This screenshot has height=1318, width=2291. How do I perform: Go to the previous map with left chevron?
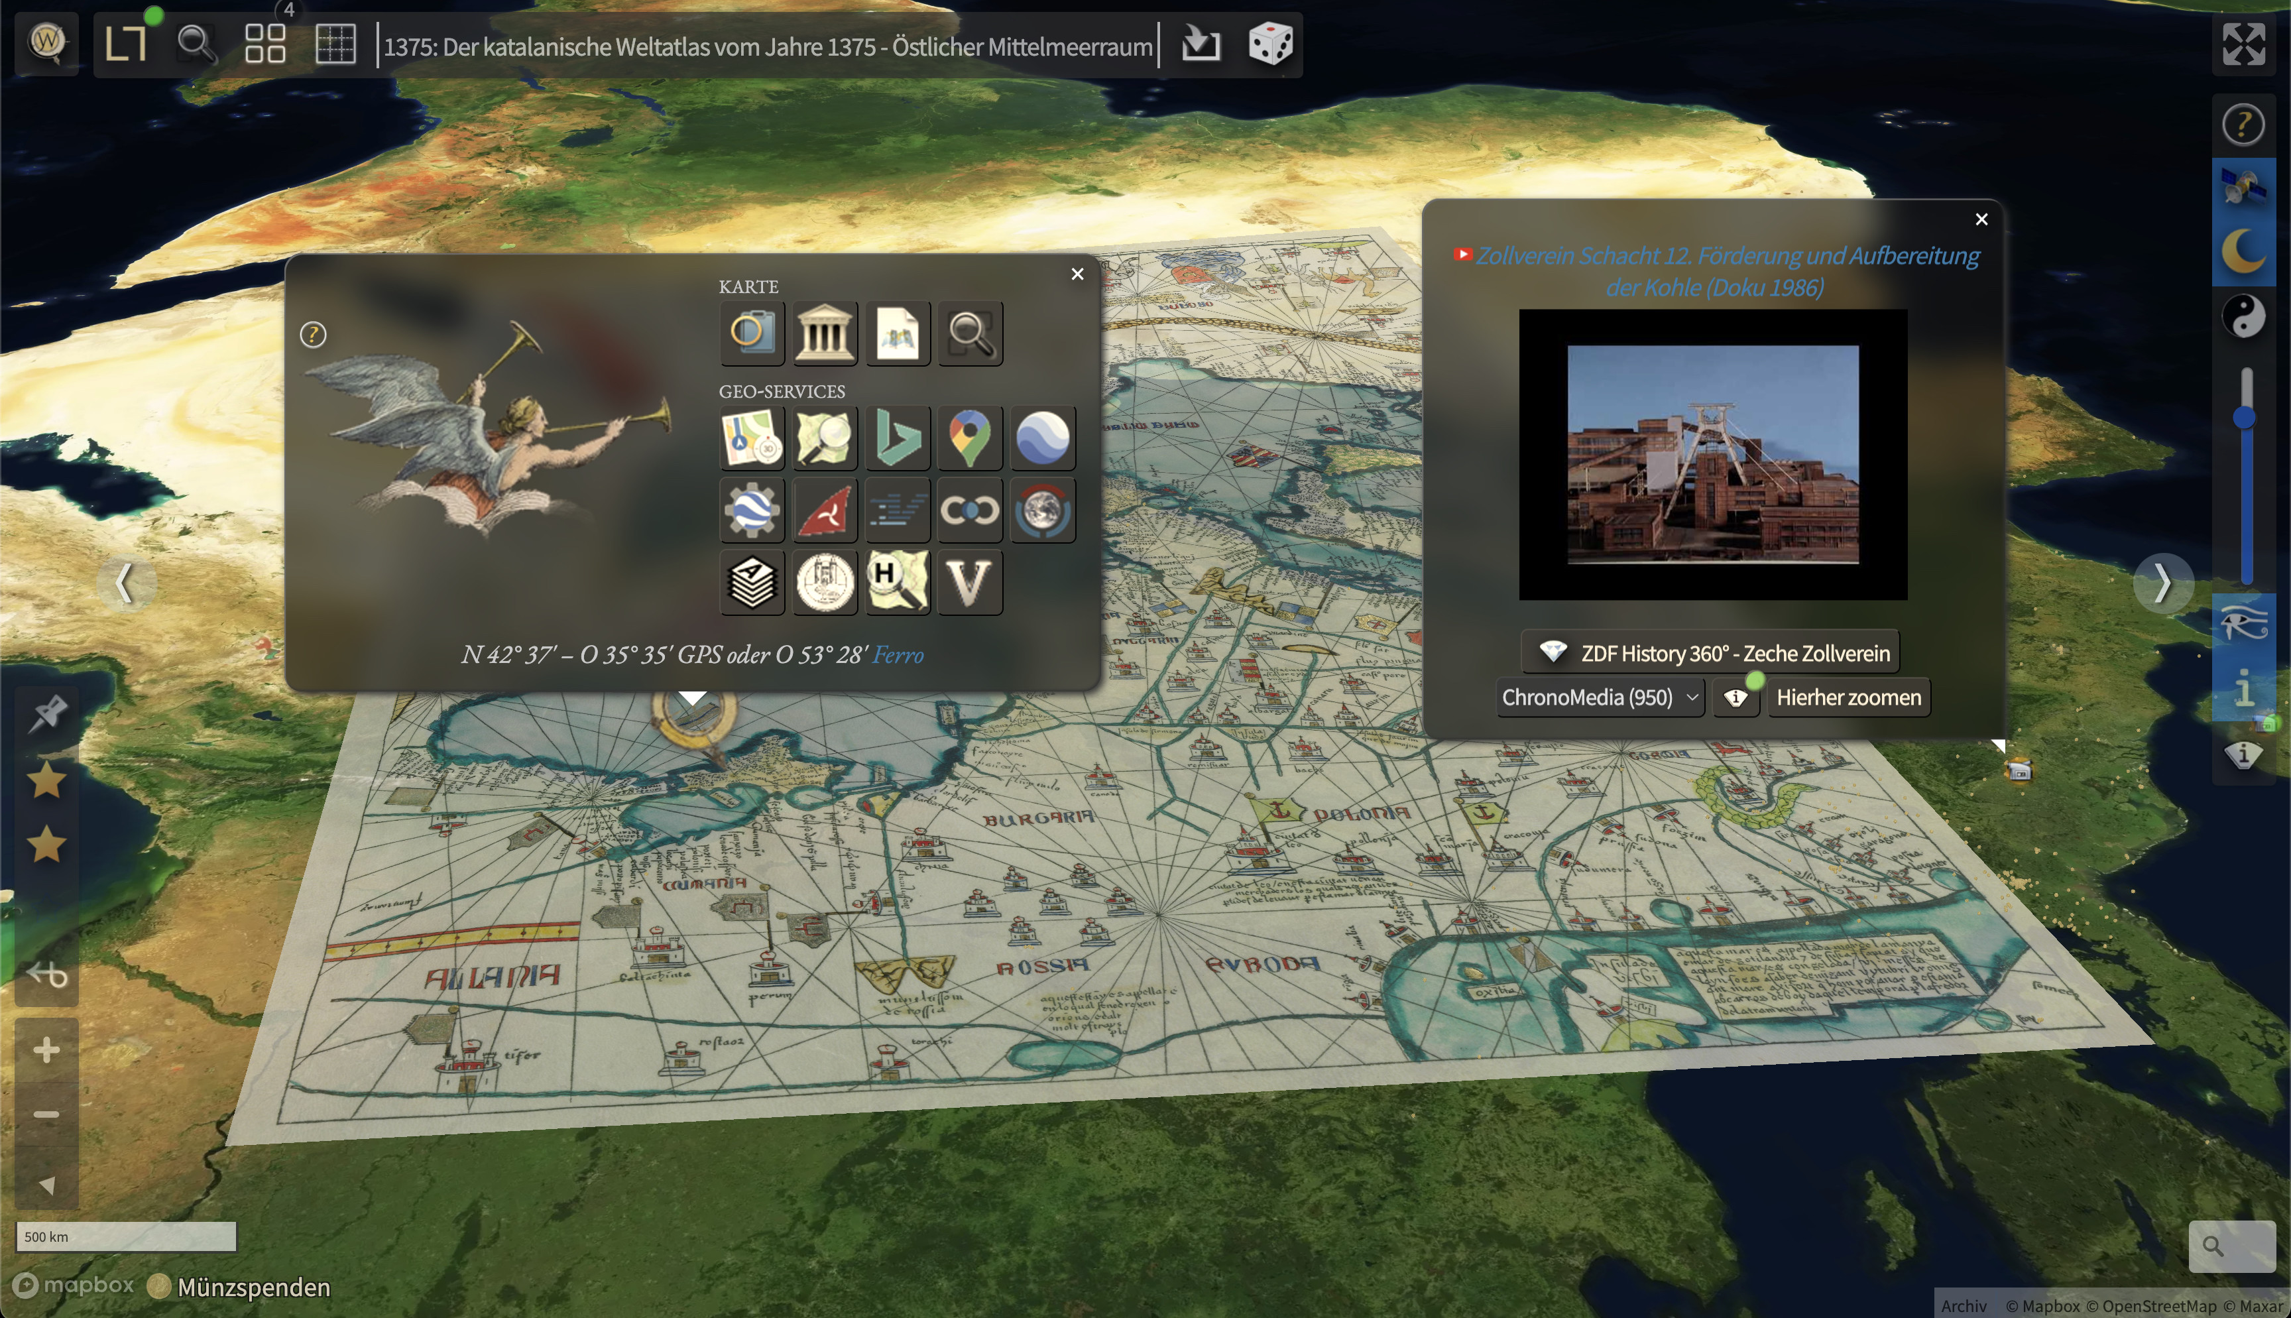tap(126, 583)
